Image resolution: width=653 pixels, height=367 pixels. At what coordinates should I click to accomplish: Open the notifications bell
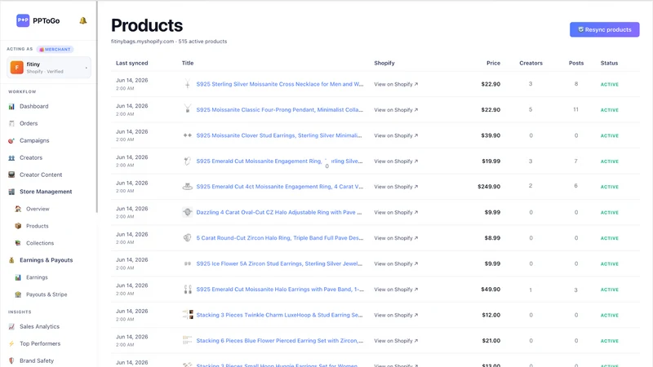coord(83,20)
